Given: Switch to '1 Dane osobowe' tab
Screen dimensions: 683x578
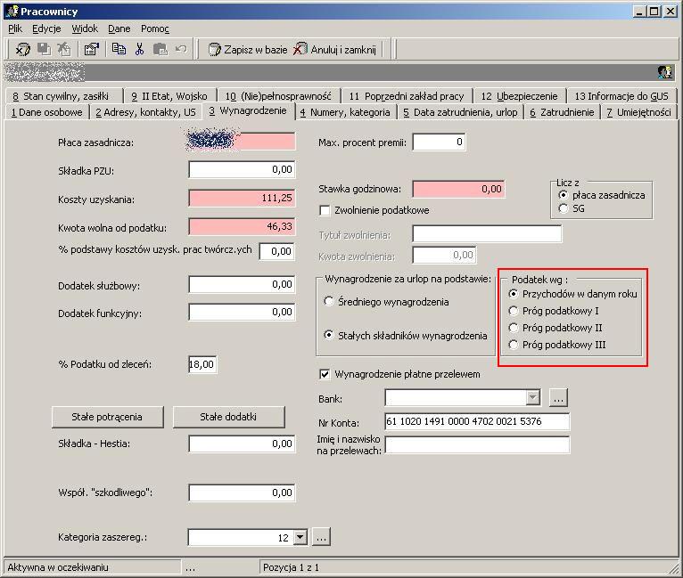Looking at the screenshot, I should (47, 112).
